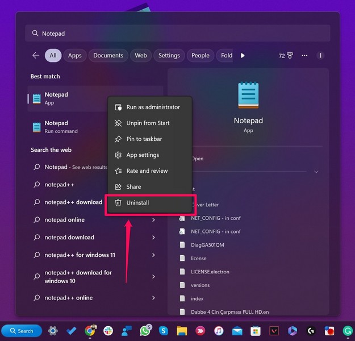Launch WhatsApp from the taskbar
Image resolution: width=355 pixels, height=341 pixels.
(145, 330)
